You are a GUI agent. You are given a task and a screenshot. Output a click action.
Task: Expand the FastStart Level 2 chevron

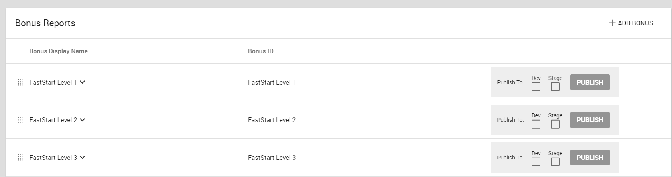82,120
